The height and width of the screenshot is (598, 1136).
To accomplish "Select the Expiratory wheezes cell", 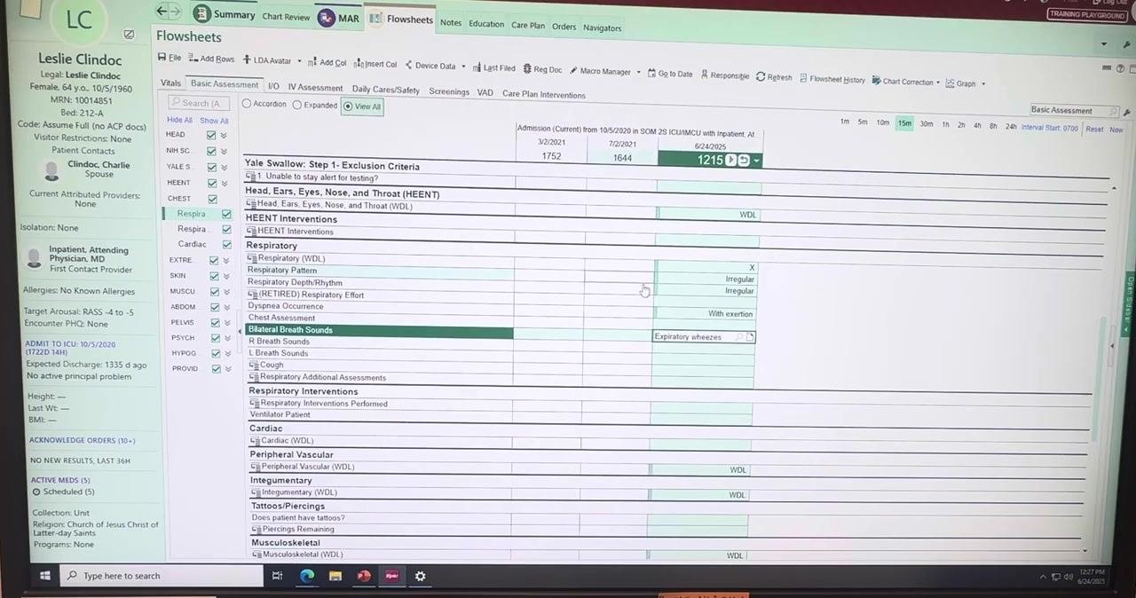I will (x=704, y=337).
